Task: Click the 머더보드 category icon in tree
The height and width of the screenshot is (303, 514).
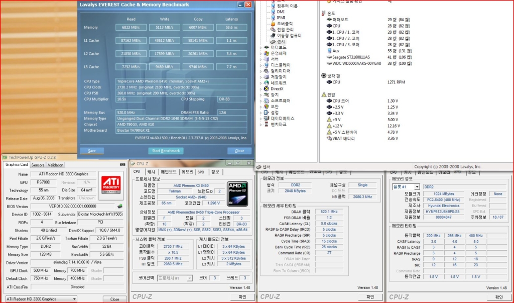Action: [x=267, y=47]
